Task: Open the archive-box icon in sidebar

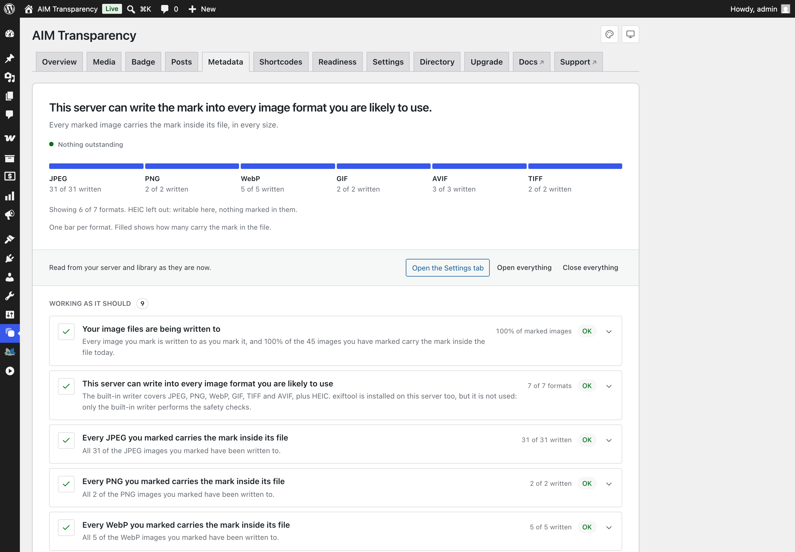Action: point(10,159)
